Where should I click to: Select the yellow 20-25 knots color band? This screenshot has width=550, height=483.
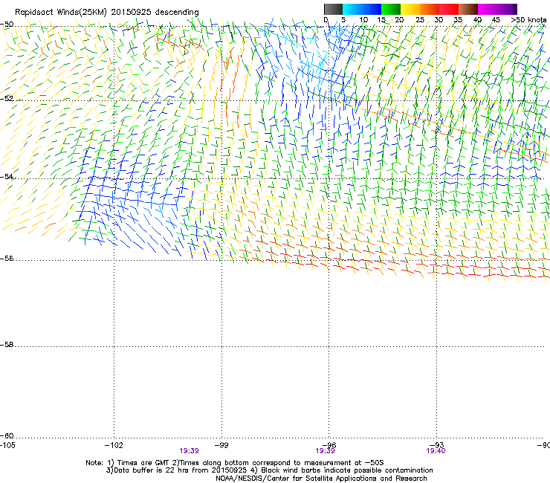point(410,9)
